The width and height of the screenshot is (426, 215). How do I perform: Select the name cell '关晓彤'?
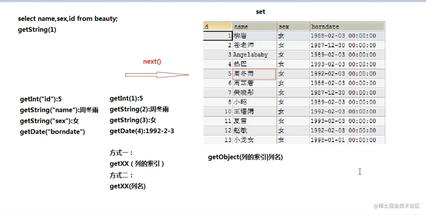(x=255, y=93)
